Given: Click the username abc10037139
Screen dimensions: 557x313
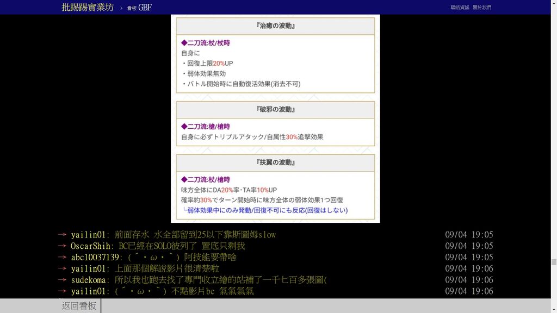Looking at the screenshot, I should (95, 257).
